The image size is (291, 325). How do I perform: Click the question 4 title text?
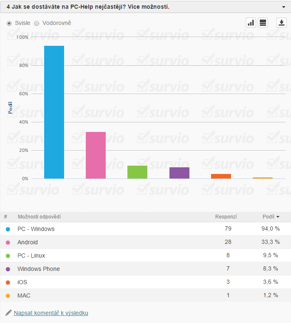click(88, 7)
